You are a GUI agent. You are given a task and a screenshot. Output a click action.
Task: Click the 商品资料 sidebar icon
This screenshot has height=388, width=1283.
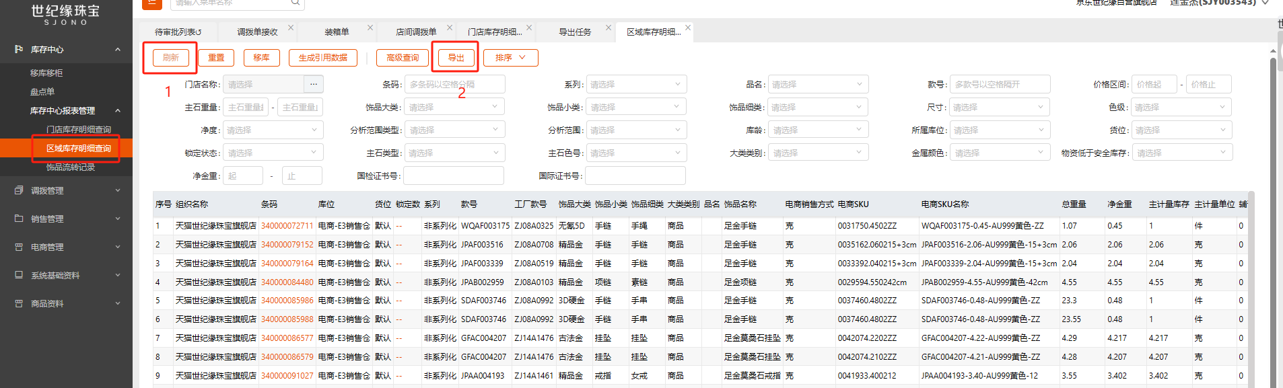coord(19,303)
